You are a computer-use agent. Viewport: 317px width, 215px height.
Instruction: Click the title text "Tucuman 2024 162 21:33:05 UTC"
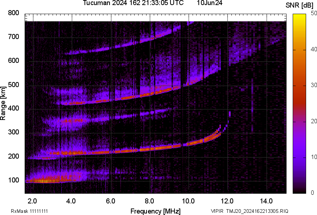pos(133,3)
